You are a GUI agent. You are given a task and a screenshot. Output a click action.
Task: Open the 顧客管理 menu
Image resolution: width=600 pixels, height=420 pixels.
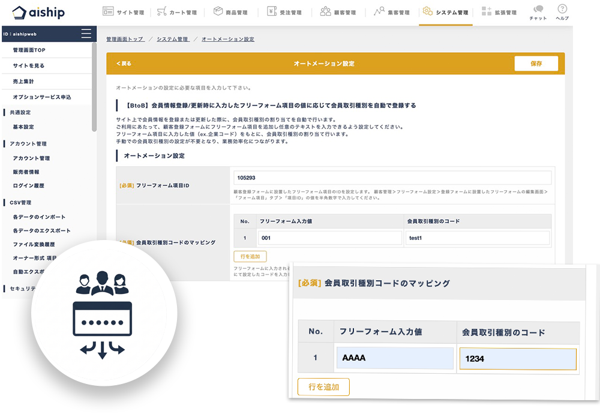click(x=338, y=12)
